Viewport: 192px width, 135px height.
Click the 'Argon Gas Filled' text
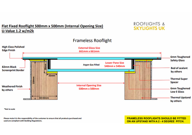tap(91, 65)
